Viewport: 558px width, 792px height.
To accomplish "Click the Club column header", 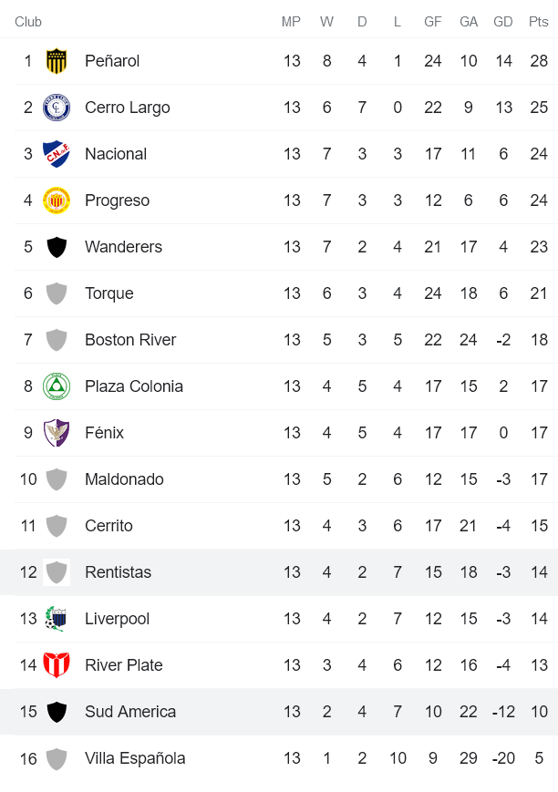I will pyautogui.click(x=28, y=22).
